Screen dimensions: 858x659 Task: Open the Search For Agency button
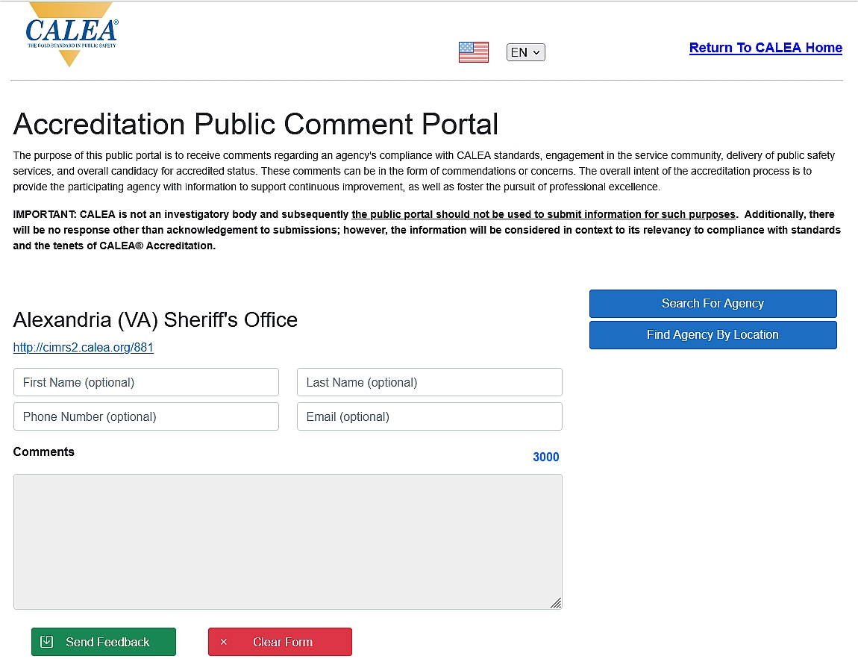pyautogui.click(x=713, y=304)
